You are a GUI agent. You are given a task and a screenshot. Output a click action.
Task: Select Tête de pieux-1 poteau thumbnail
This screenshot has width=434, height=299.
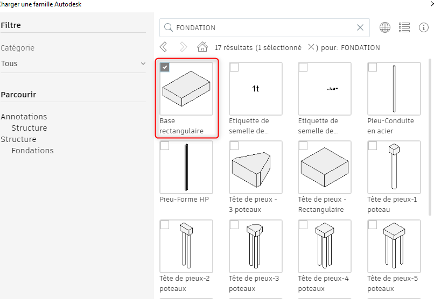(394, 167)
